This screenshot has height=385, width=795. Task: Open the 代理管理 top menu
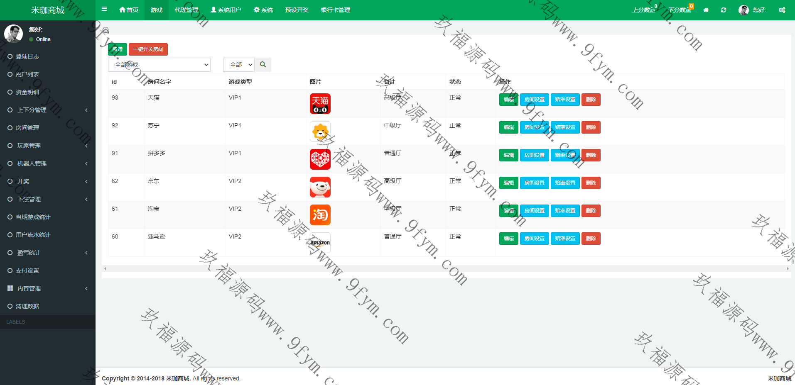coord(186,10)
